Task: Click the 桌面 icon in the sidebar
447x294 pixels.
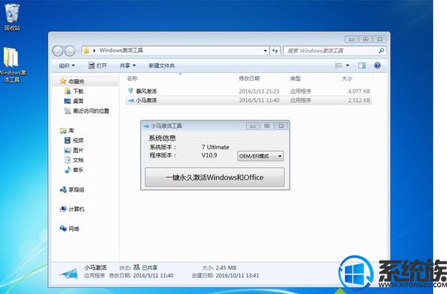Action: coord(68,101)
